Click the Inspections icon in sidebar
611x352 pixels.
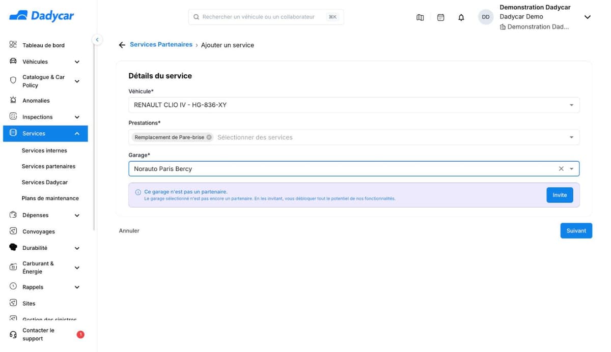13,116
